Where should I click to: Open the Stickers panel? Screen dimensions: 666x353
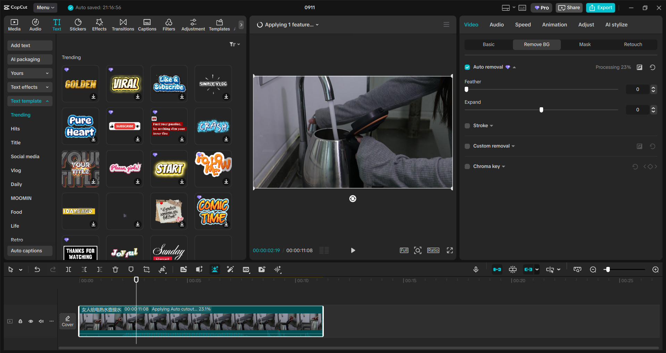[78, 25]
